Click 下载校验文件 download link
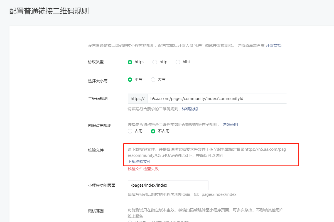 click(x=139, y=162)
